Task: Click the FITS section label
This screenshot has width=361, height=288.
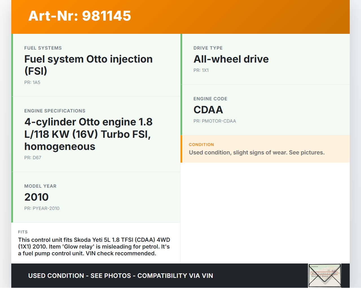Action: tap(23, 232)
